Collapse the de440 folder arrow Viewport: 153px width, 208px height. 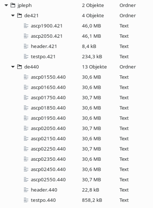(13, 67)
